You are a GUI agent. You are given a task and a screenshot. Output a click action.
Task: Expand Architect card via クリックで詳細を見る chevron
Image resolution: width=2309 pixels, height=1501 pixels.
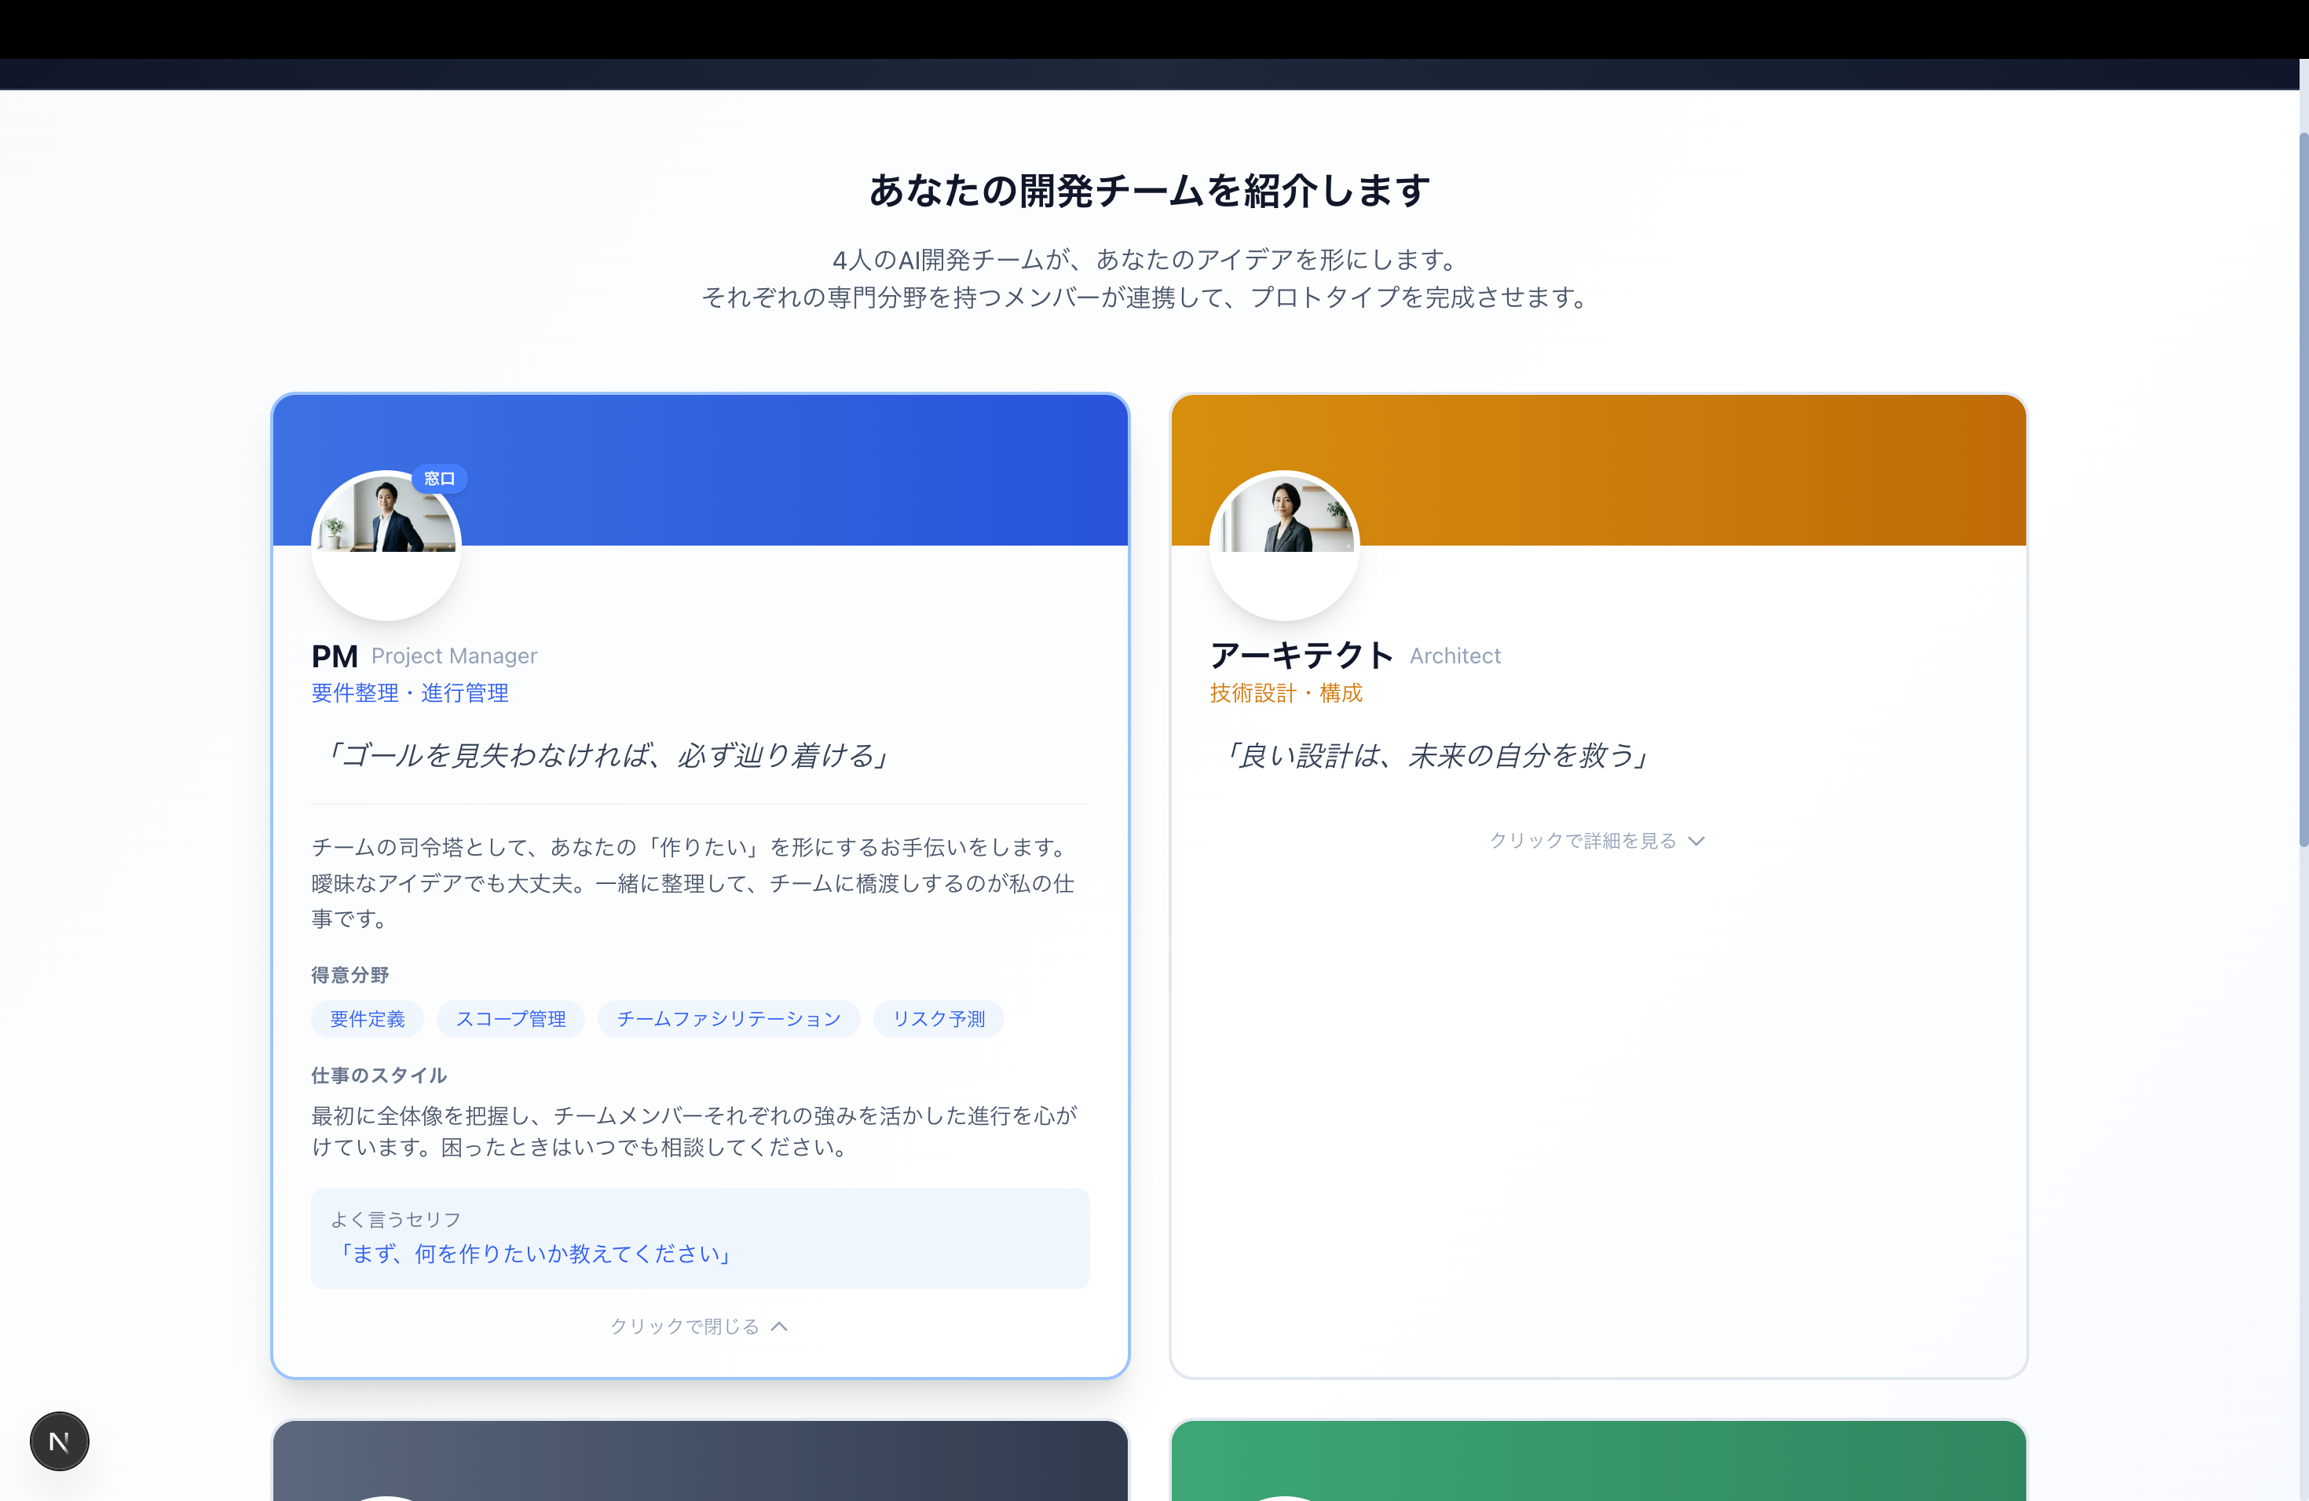click(1697, 841)
